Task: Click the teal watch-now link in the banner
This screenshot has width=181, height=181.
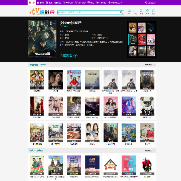Action: tap(66, 56)
